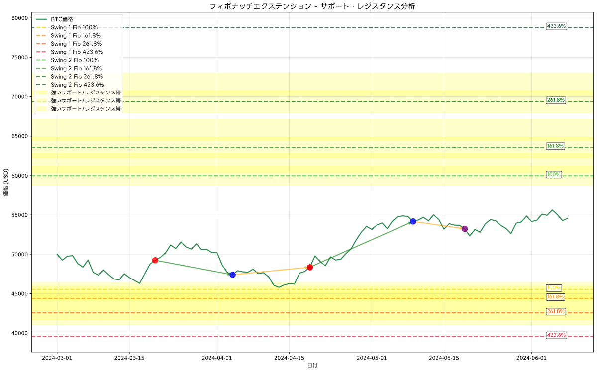The image size is (597, 372).
Task: Click the Swing 2 Fib 423.6% legend marker
Action: click(42, 84)
